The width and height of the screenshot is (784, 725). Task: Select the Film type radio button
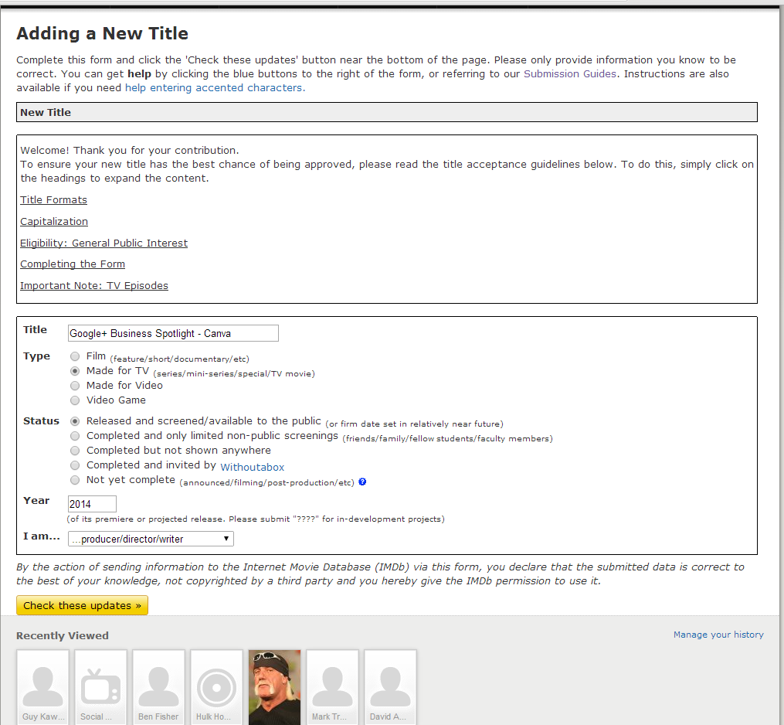(x=75, y=357)
